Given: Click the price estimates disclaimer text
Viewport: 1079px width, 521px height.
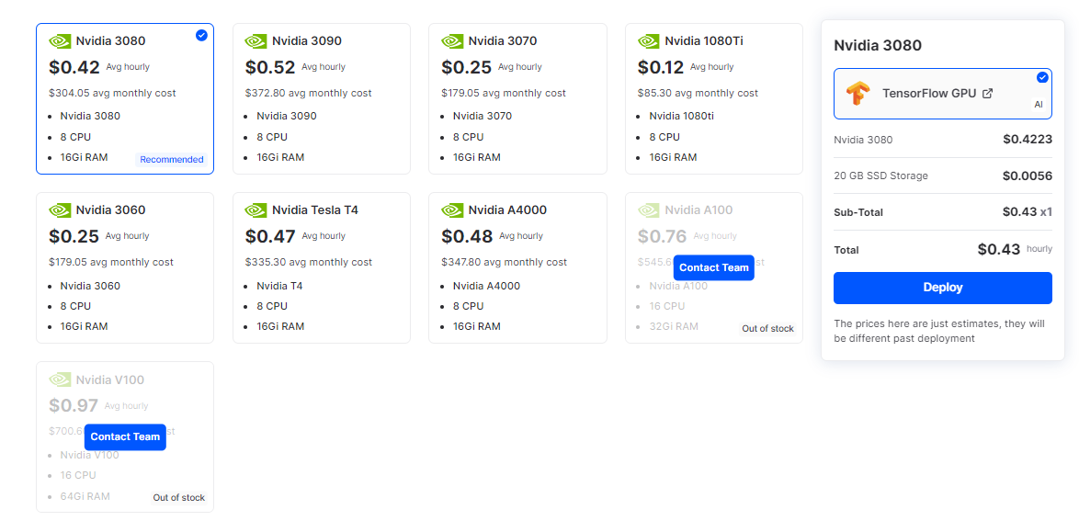Looking at the screenshot, I should pyautogui.click(x=939, y=331).
